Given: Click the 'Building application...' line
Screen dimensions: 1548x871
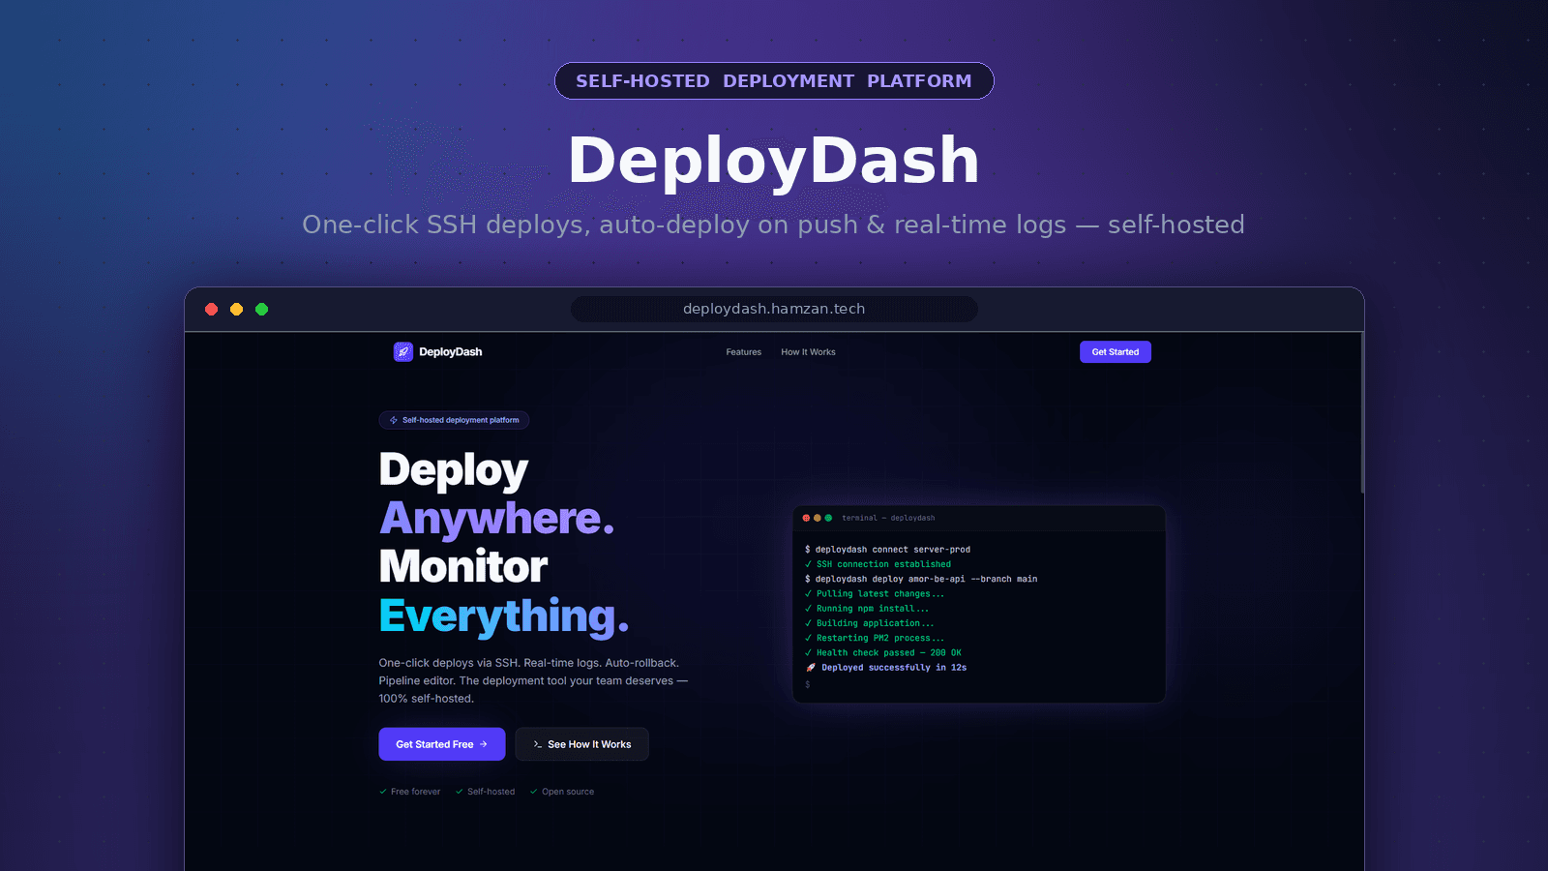Looking at the screenshot, I should [870, 623].
